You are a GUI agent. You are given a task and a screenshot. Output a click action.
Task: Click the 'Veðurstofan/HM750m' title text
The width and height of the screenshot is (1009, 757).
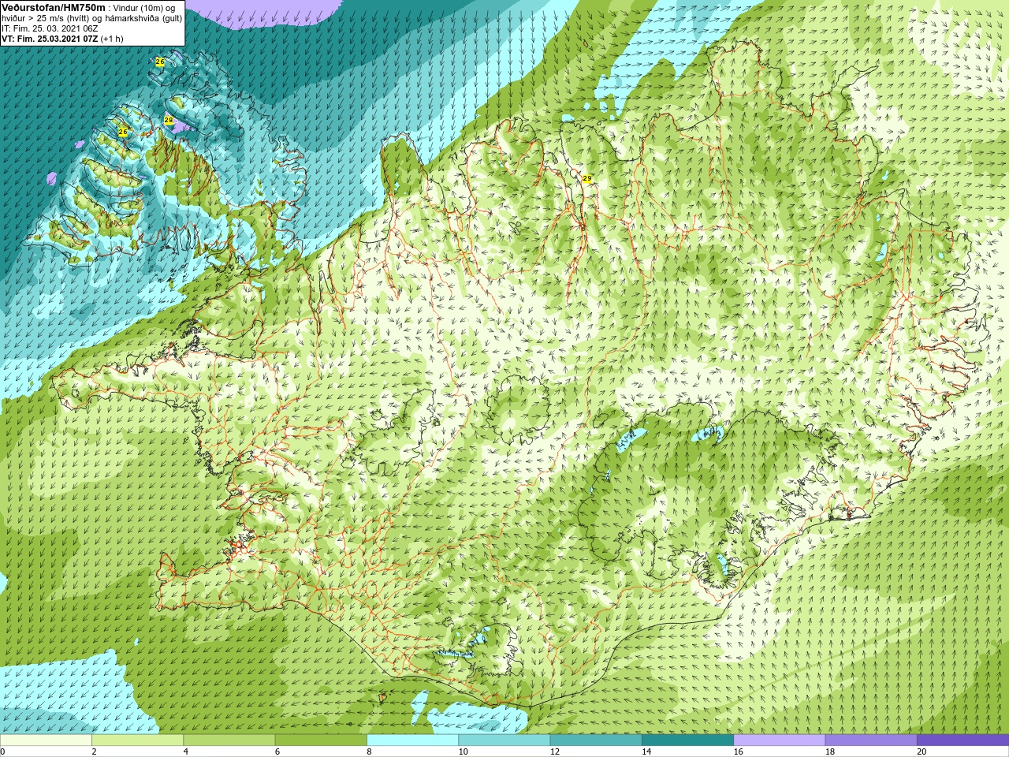54,7
